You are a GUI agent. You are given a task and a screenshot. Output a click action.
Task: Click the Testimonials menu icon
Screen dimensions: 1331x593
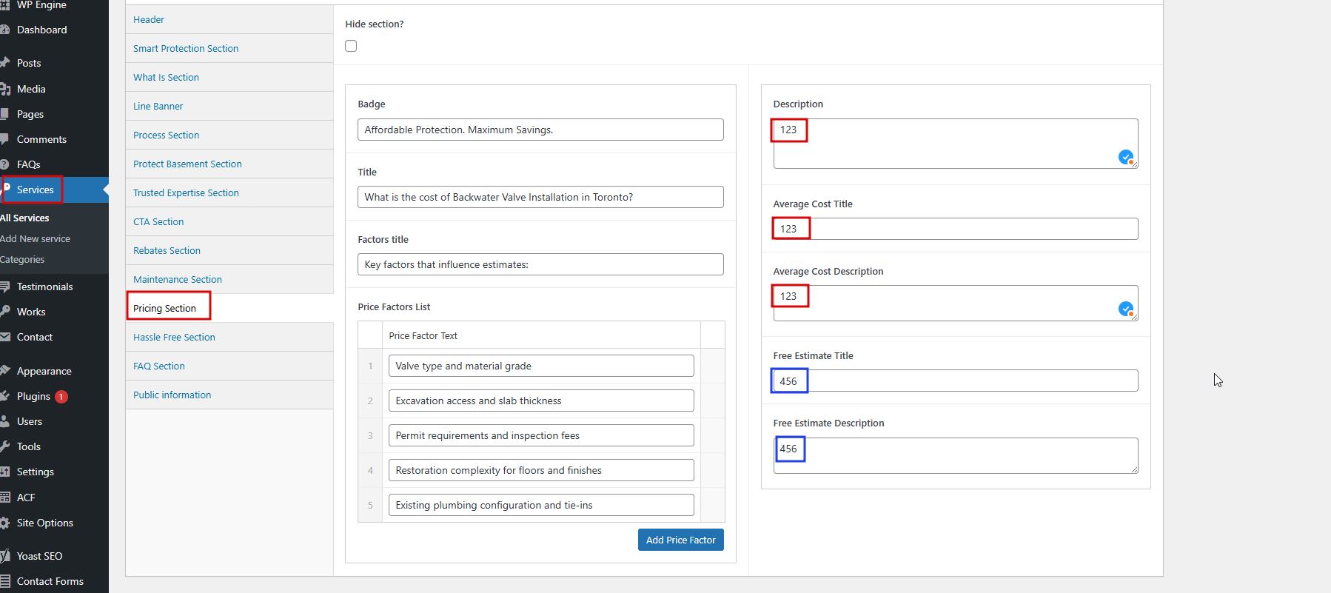pyautogui.click(x=4, y=287)
